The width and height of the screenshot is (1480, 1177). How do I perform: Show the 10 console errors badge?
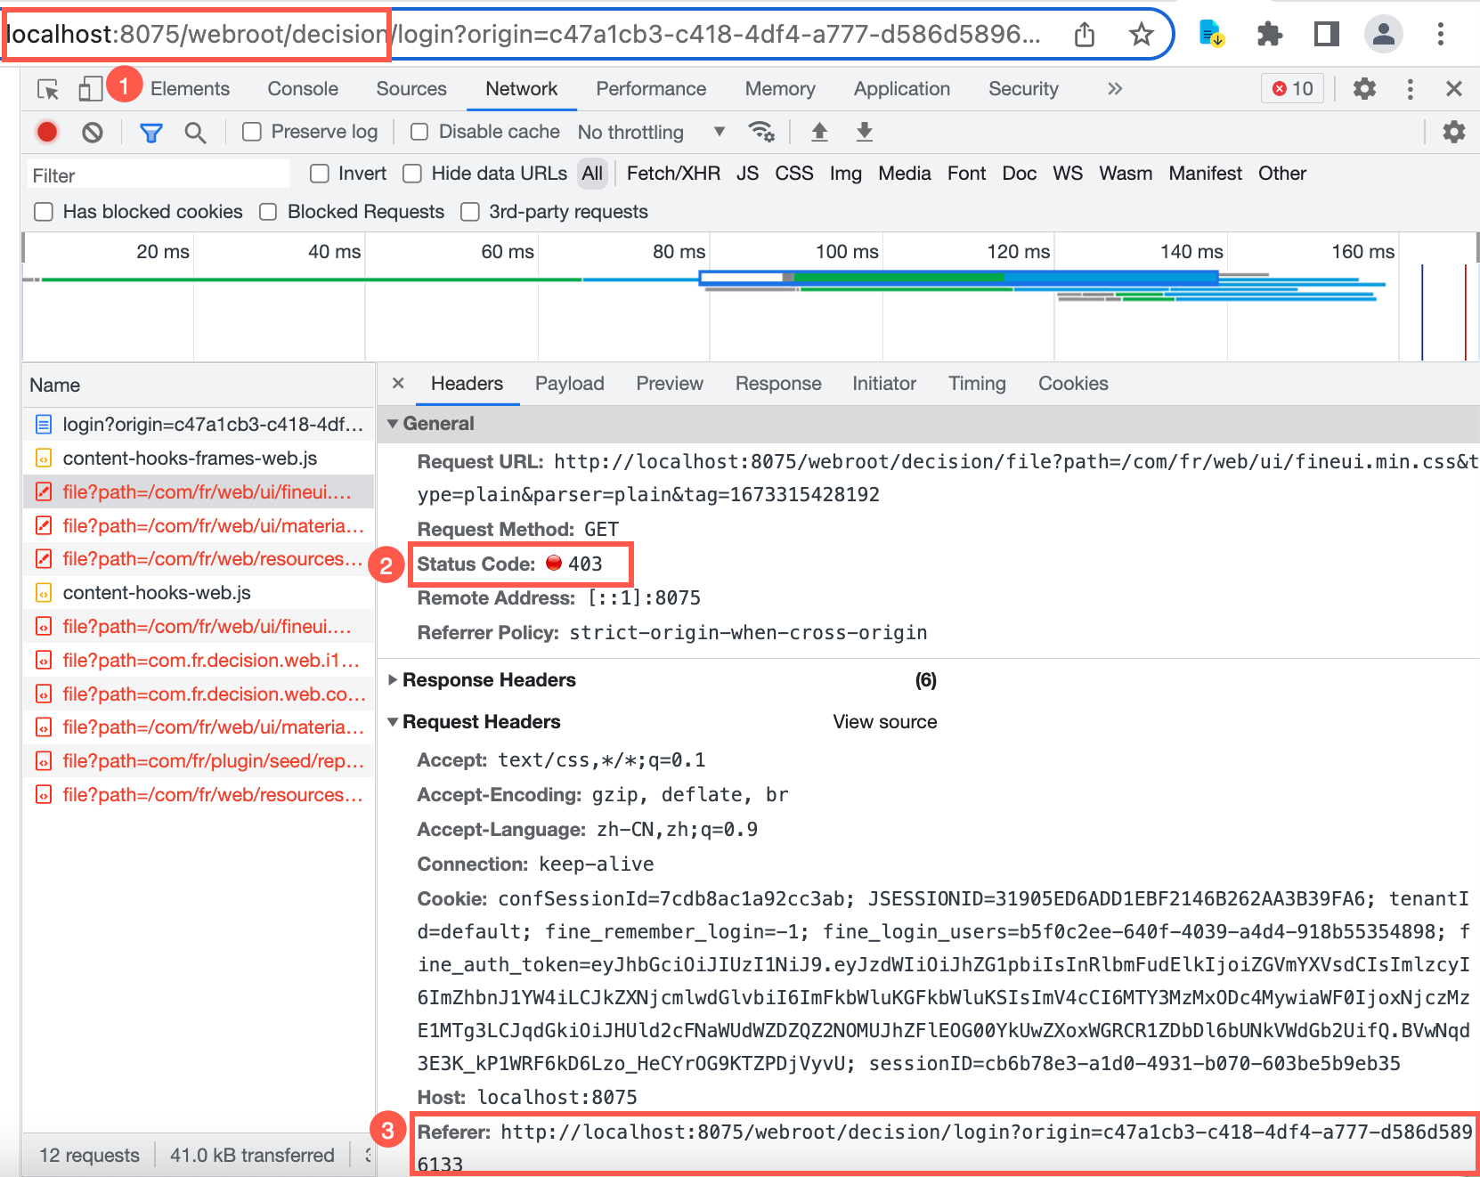click(1292, 88)
